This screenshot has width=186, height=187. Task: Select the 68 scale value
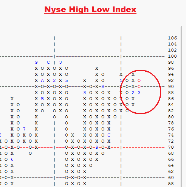(171, 153)
